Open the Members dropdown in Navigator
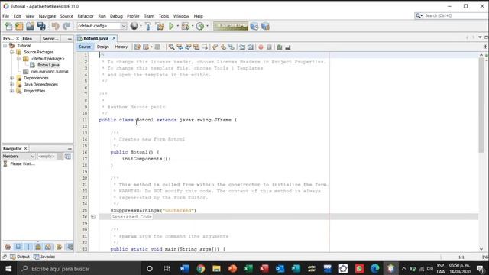 (18, 156)
